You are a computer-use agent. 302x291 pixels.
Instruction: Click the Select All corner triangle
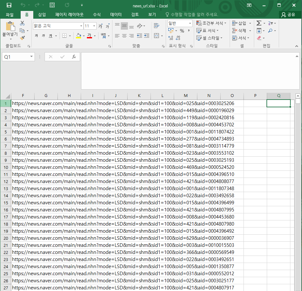(x=7, y=96)
